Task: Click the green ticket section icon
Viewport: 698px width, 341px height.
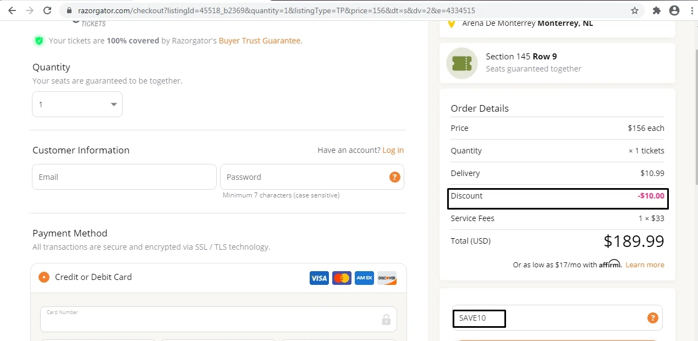Action: pos(461,63)
